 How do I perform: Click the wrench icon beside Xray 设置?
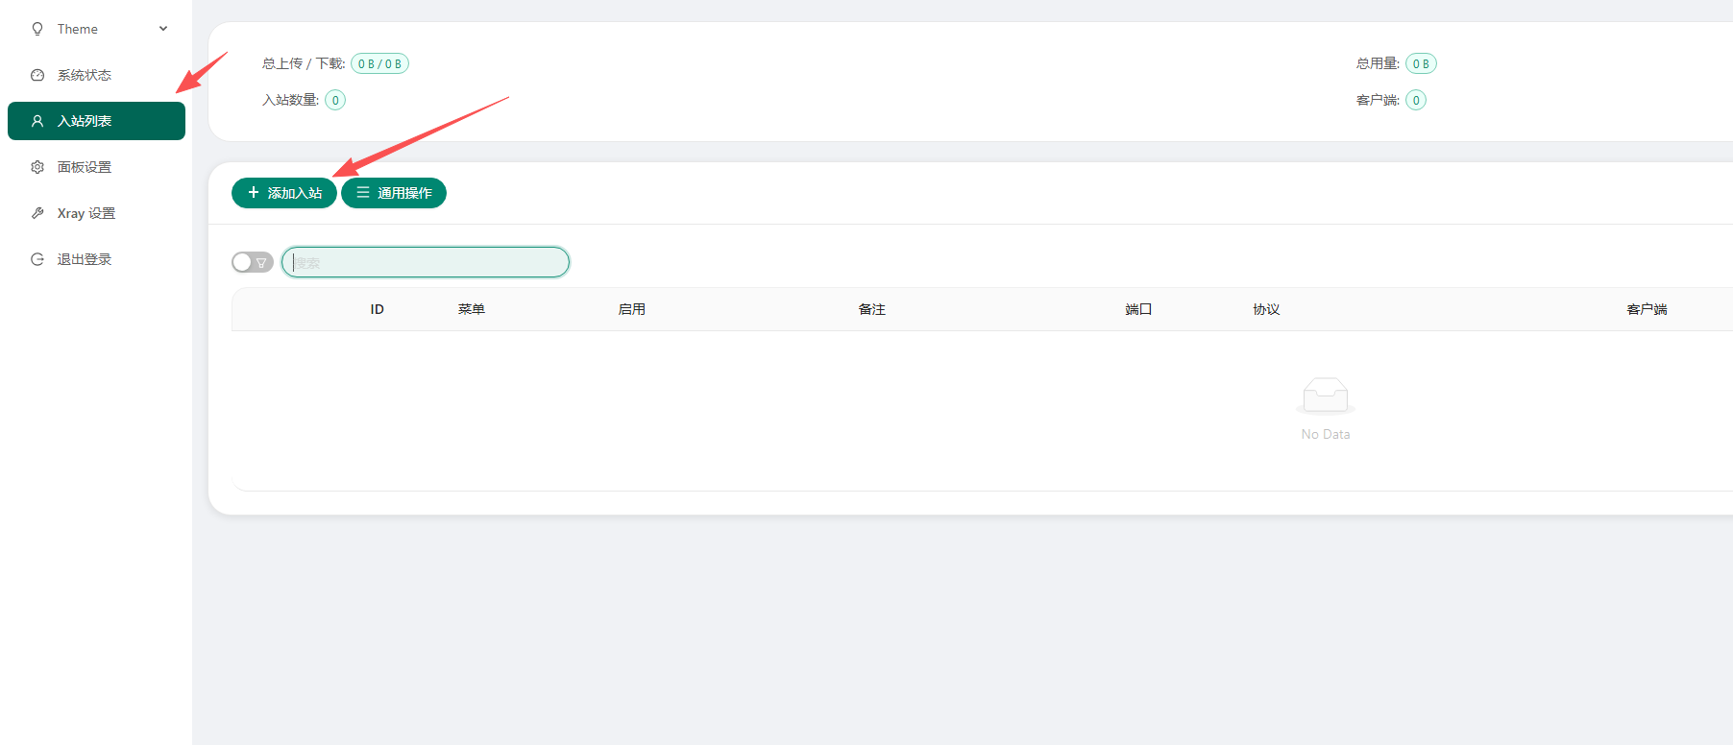click(37, 213)
